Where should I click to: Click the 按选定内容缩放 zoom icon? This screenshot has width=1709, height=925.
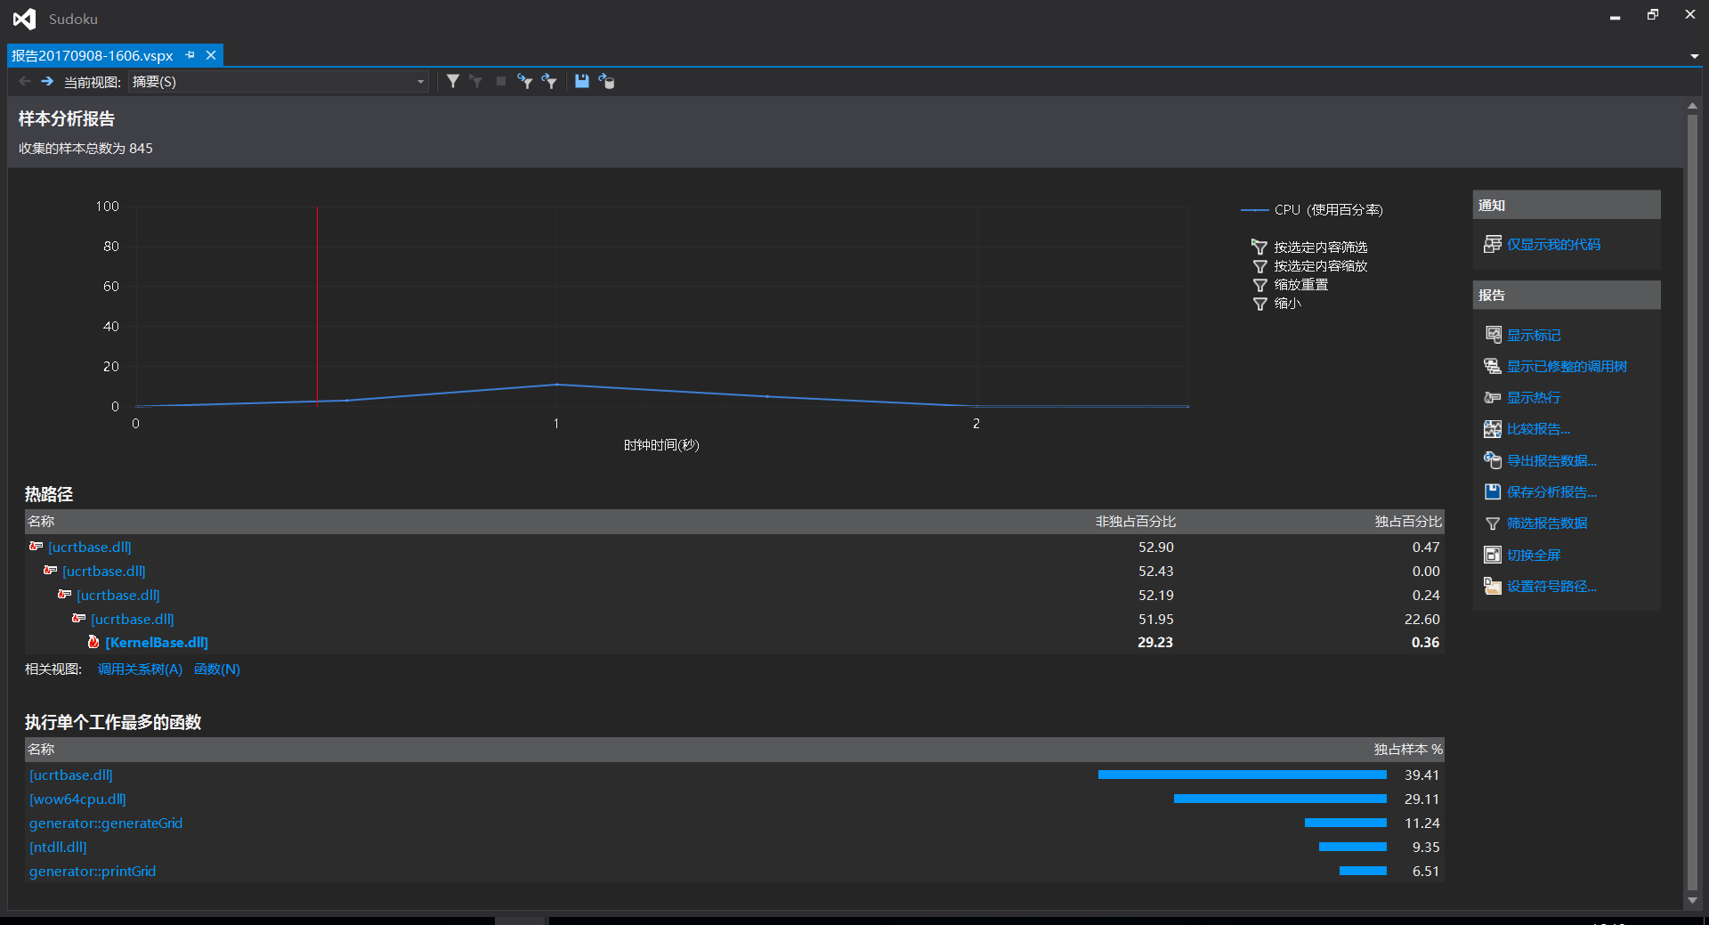[1259, 266]
